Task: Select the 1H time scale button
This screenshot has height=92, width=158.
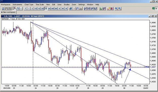Action: click(x=46, y=9)
